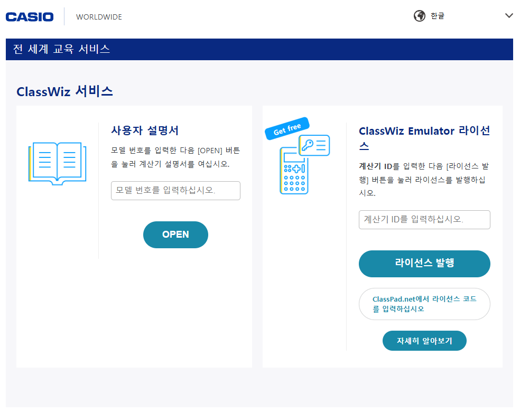Click the open book manual icon
Image resolution: width=520 pixels, height=412 pixels.
[57, 163]
